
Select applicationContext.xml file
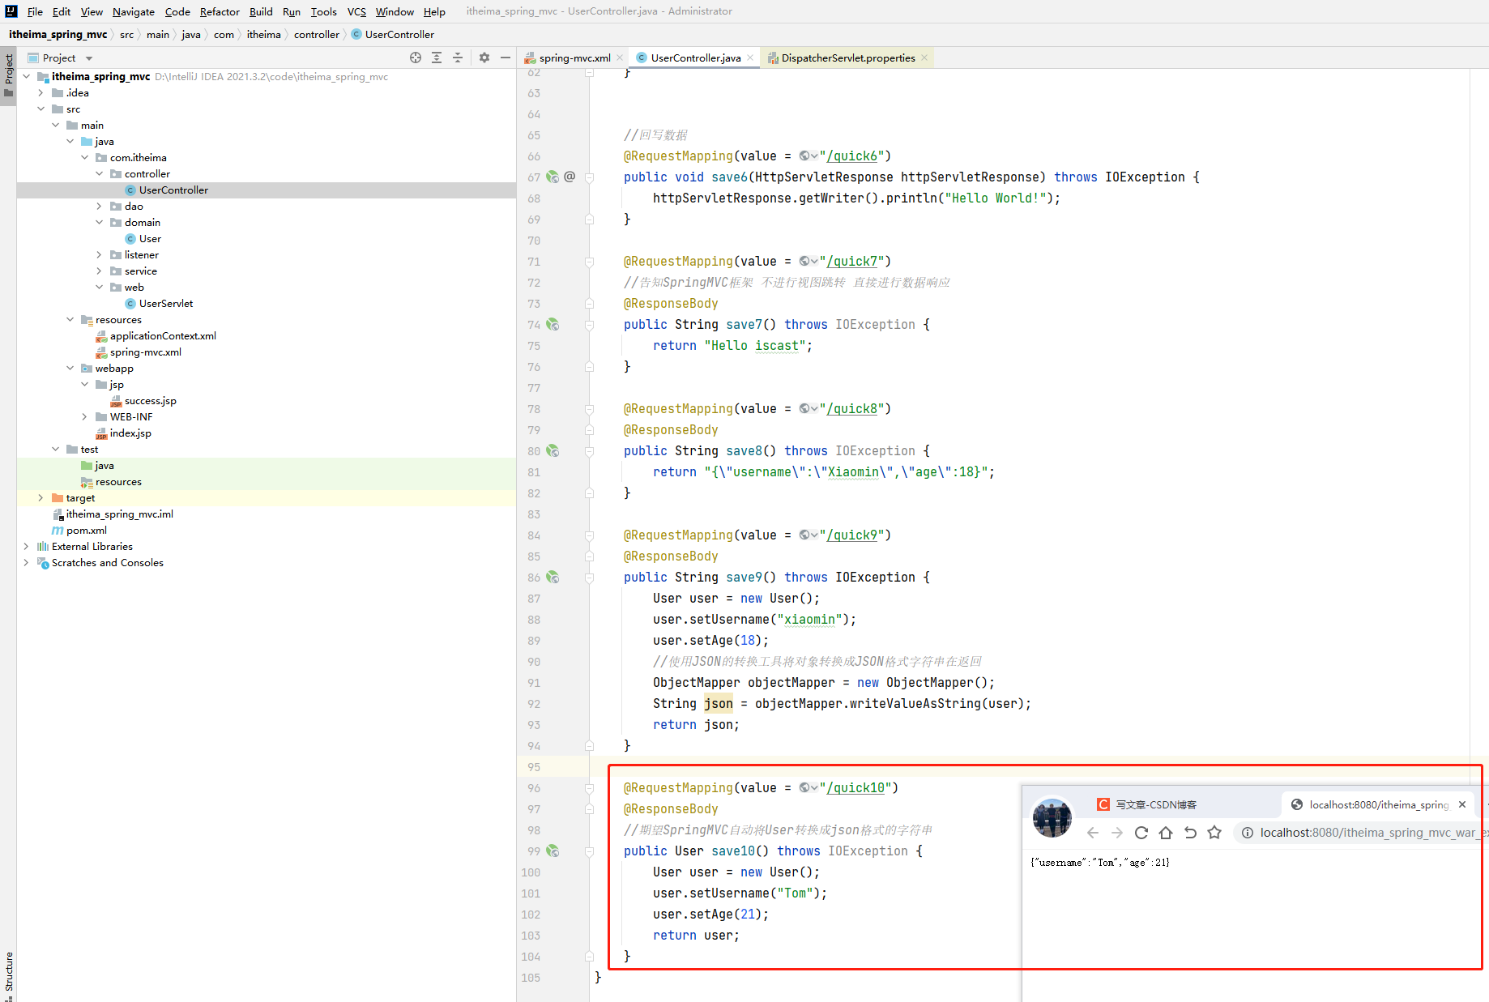coord(163,335)
